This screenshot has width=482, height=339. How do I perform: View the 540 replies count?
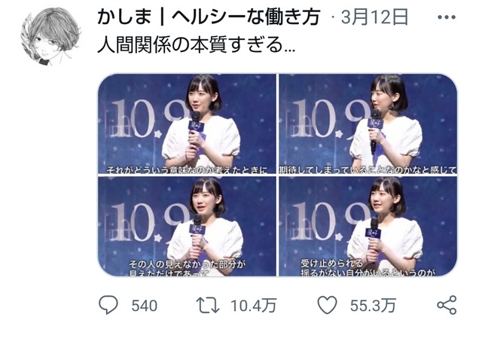(144, 306)
